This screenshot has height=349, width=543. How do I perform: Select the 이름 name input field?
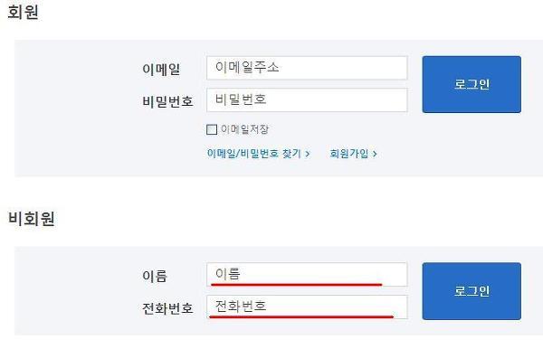point(307,274)
